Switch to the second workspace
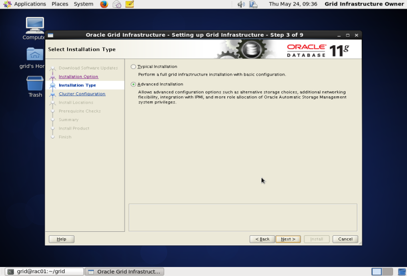The width and height of the screenshot is (407, 276). (x=388, y=272)
